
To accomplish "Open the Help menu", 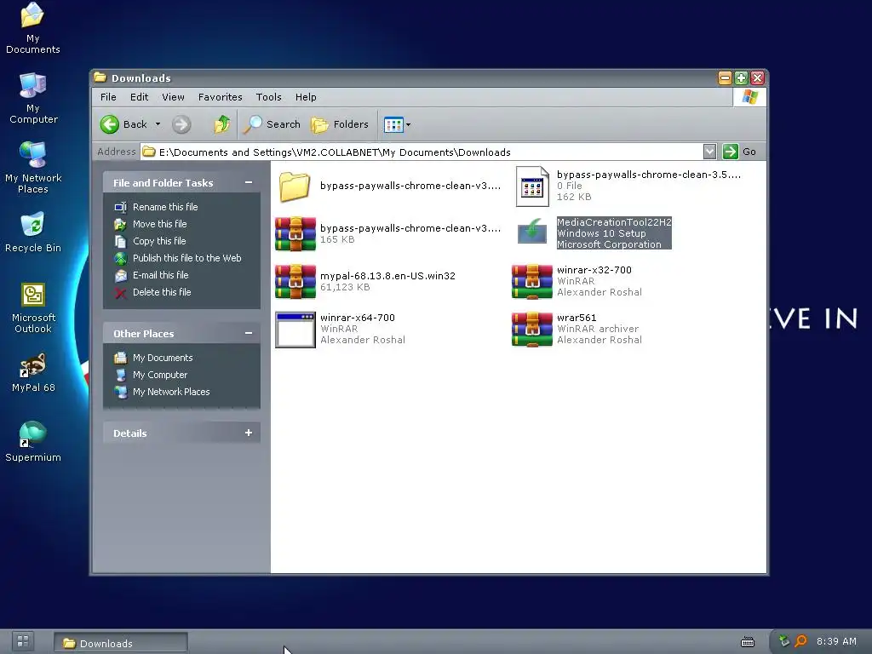I will click(x=306, y=97).
